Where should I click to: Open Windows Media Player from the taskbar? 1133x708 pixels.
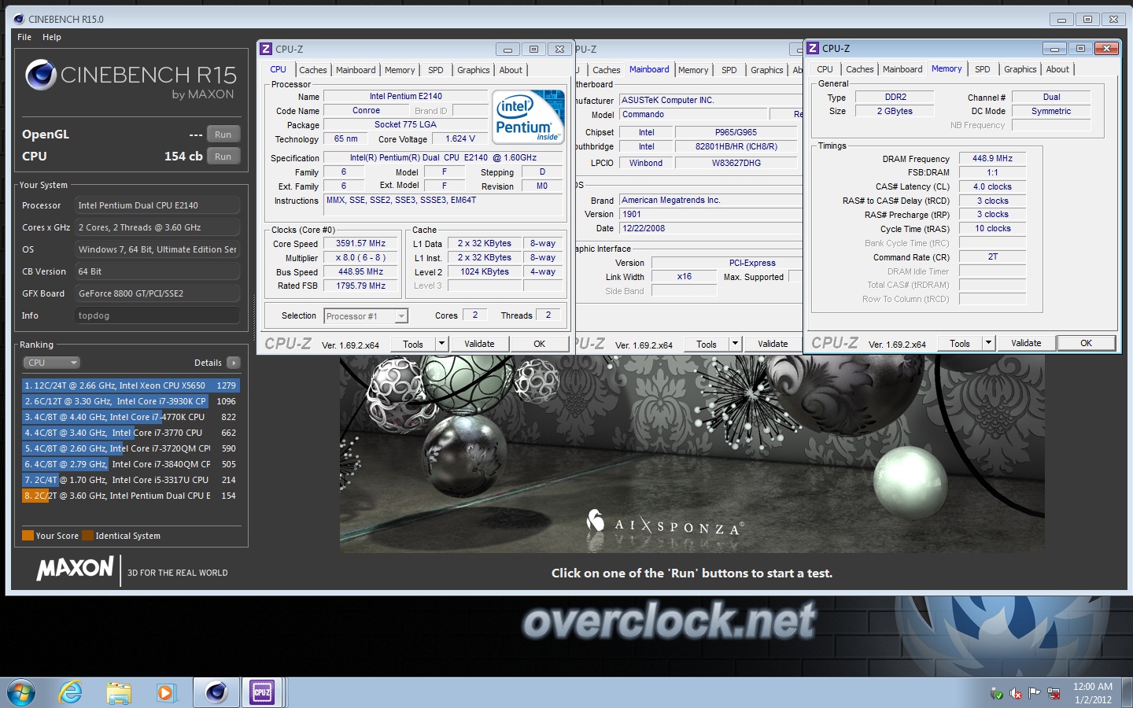[165, 692]
